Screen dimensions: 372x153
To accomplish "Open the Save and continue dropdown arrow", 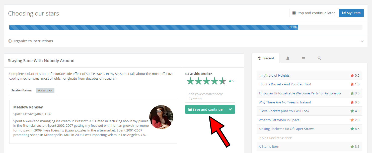I will [x=230, y=109].
